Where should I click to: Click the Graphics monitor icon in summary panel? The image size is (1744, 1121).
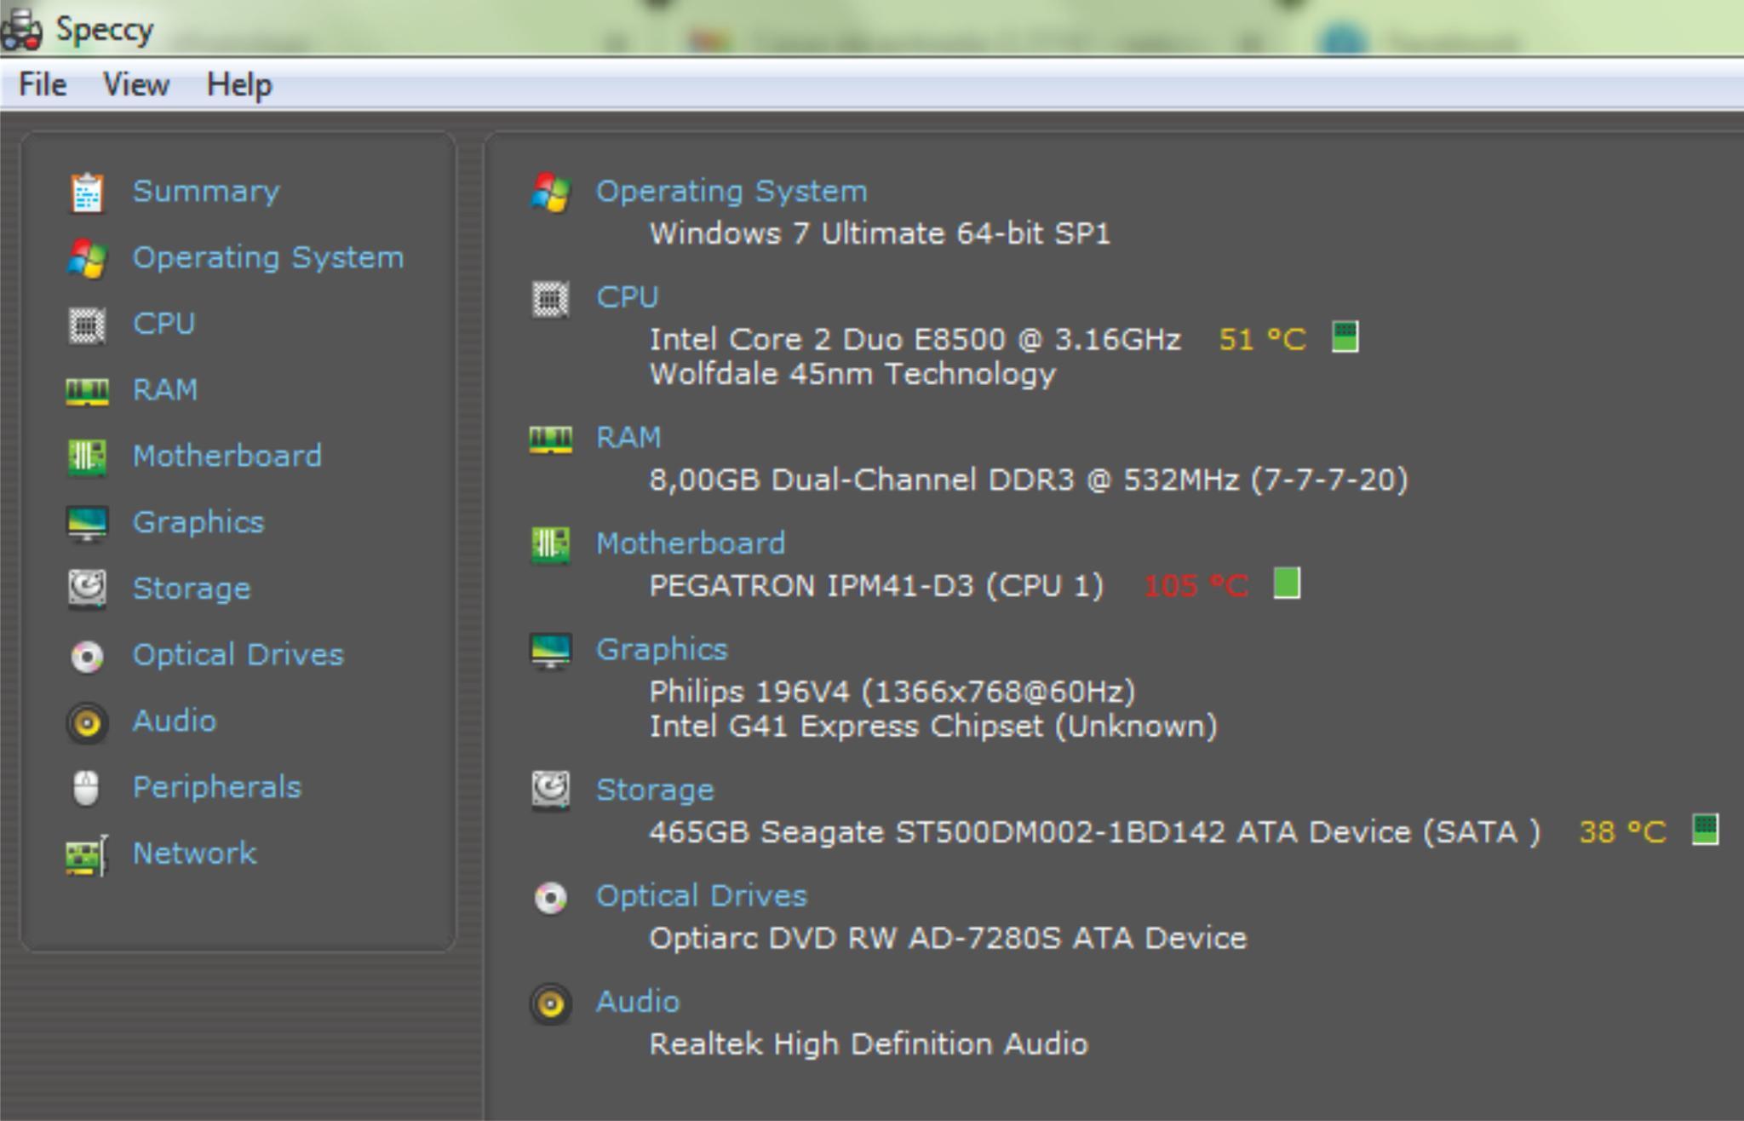[x=550, y=651]
